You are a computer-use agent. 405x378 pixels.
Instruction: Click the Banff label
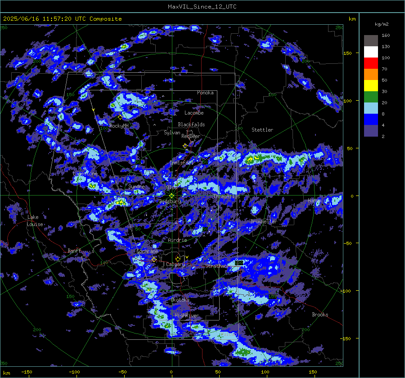pyautogui.click(x=74, y=251)
